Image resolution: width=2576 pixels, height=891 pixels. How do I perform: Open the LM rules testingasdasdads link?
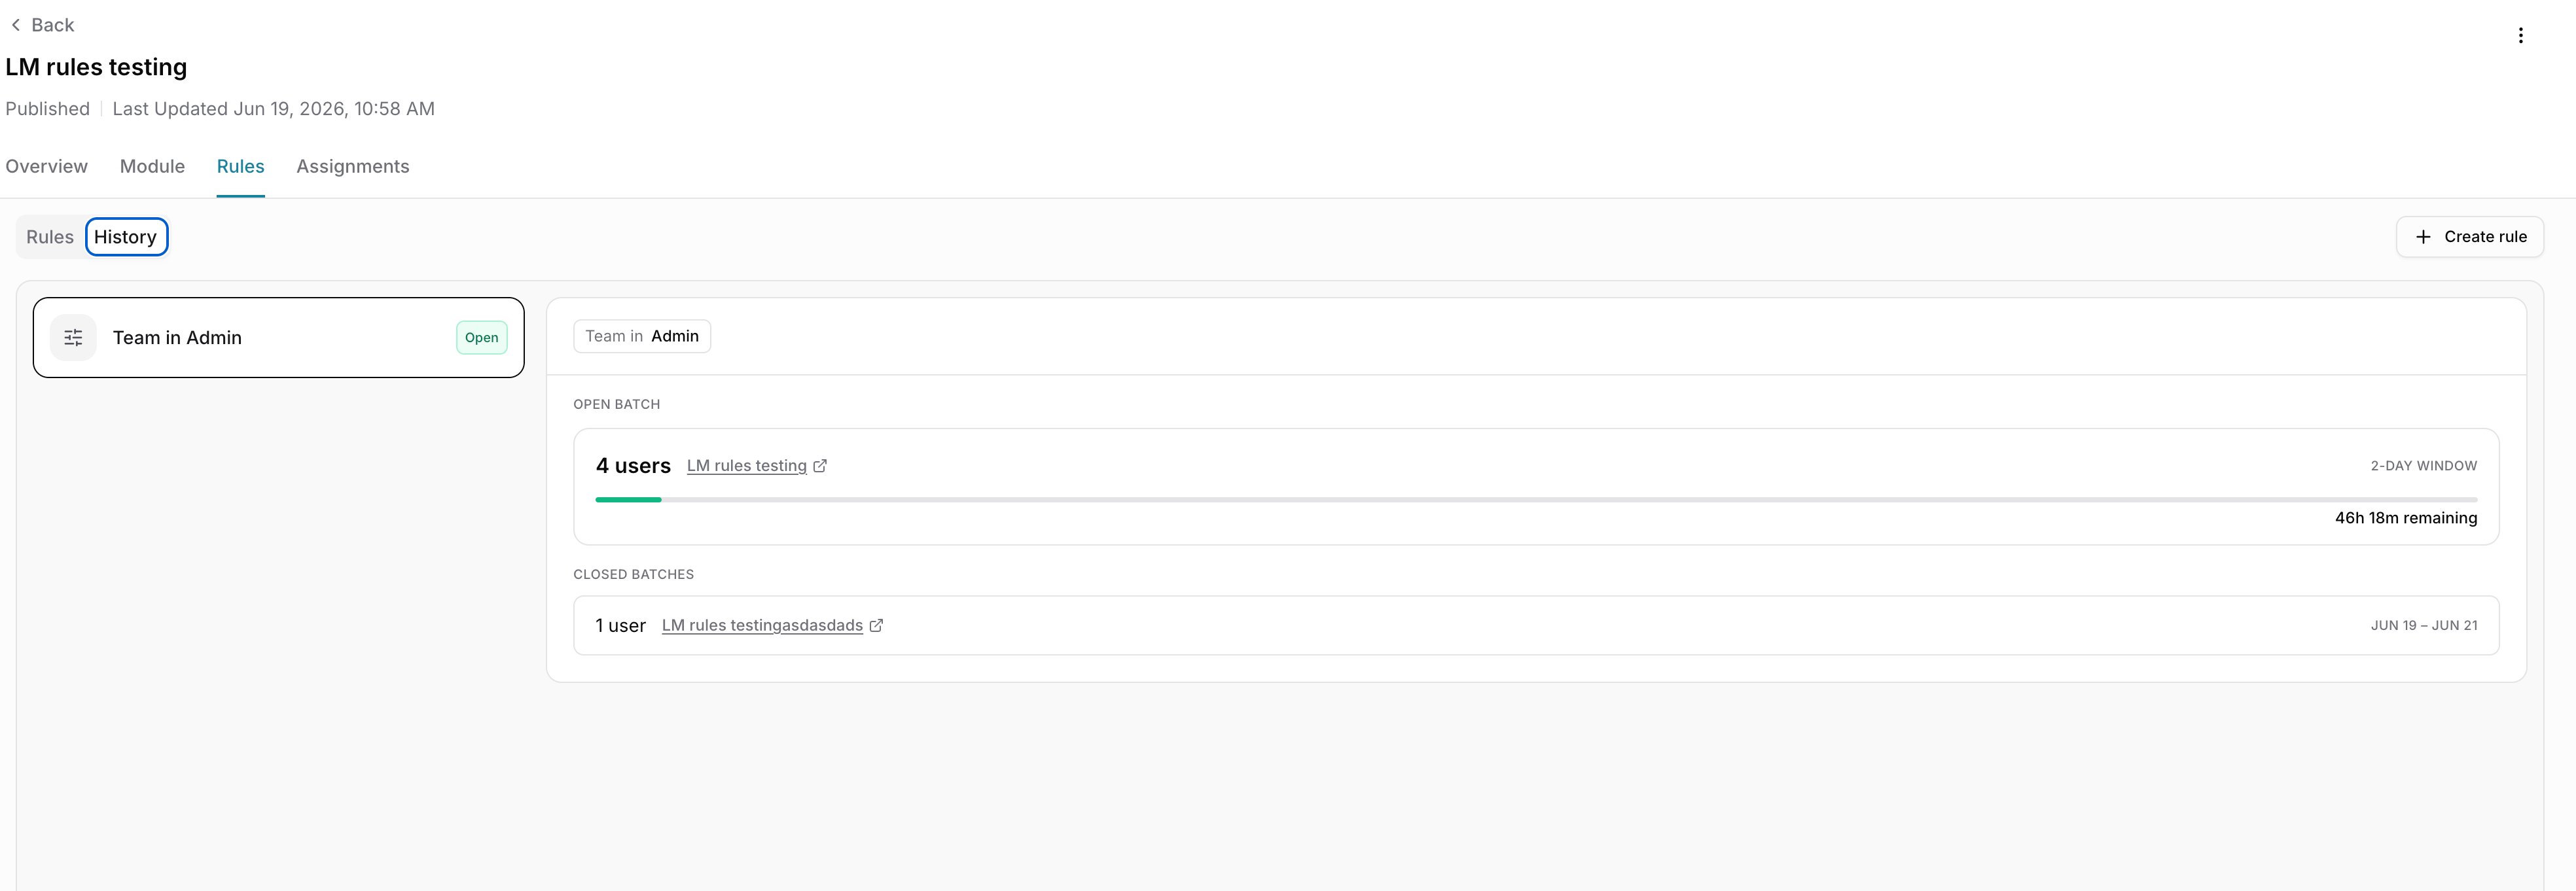[762, 626]
